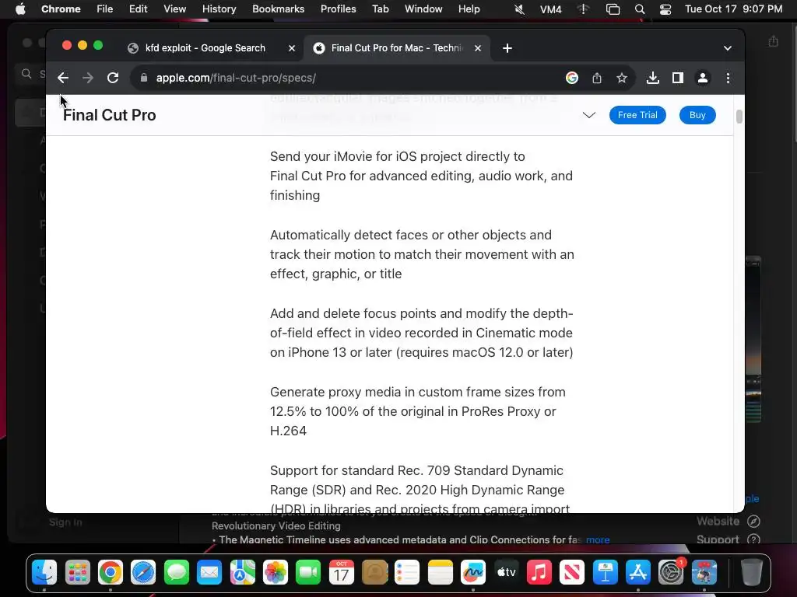Open the File menu
797x597 pixels.
[105, 9]
